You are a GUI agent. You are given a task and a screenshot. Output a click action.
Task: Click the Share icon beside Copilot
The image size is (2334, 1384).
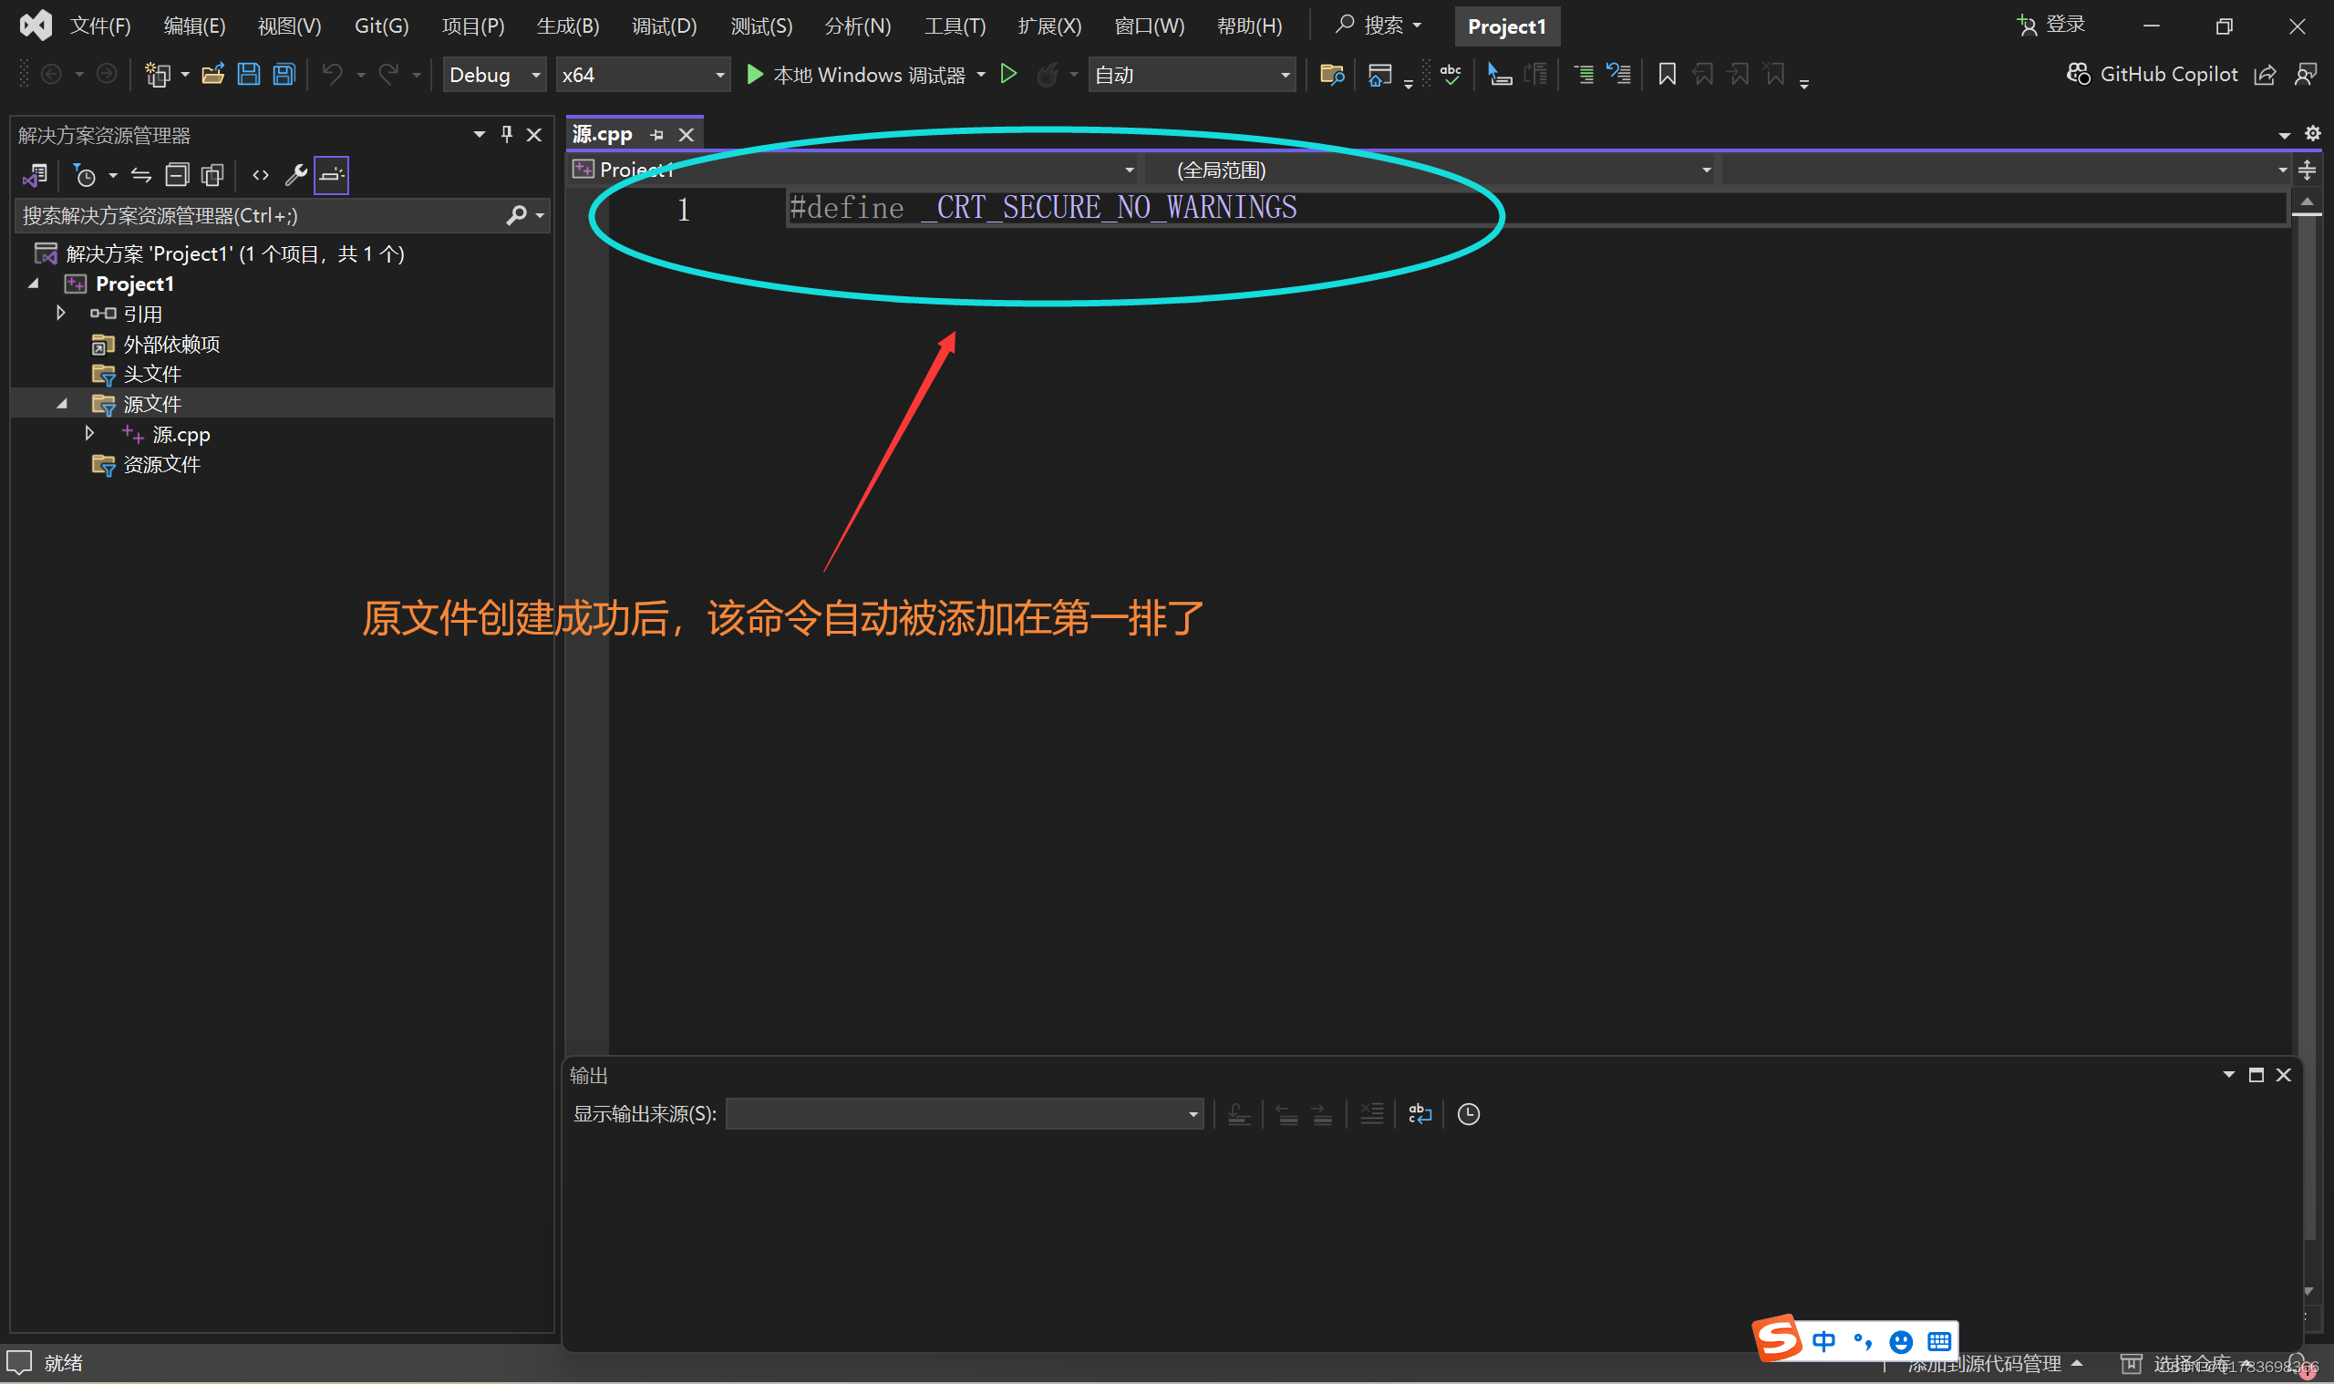(x=2265, y=75)
